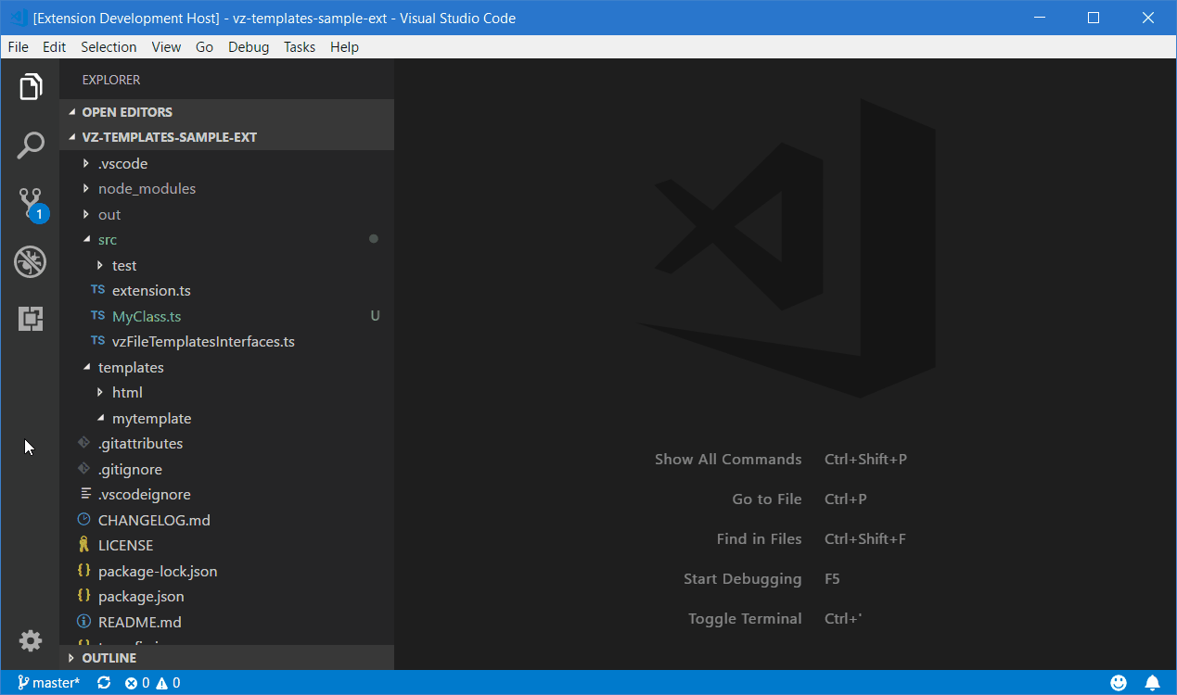Click the Go to File hint

767,499
